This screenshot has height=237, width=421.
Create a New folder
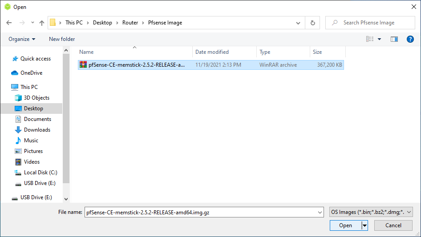[x=62, y=39]
